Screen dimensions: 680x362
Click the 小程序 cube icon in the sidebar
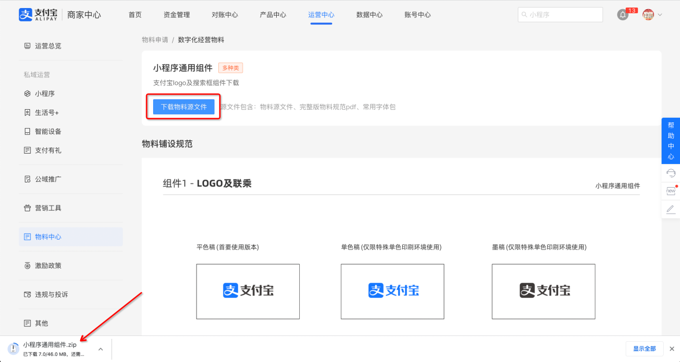27,94
